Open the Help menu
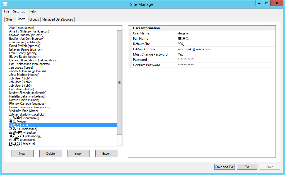This screenshot has width=285, height=175. 32,11
